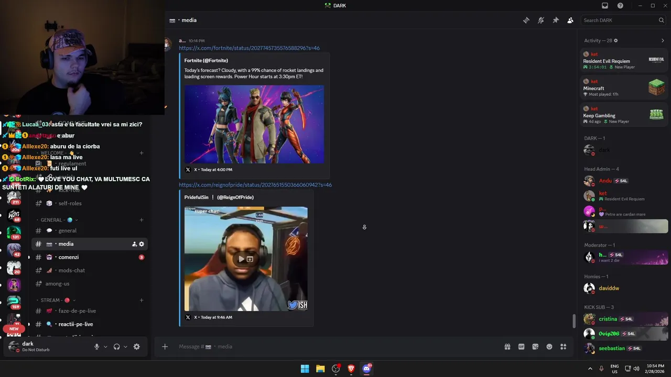The height and width of the screenshot is (377, 671).
Task: Click Fortnite (@Fortnite) embed title
Action: point(206,61)
